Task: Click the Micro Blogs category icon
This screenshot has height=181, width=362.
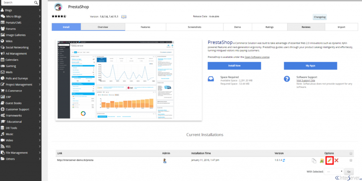Action: pyautogui.click(x=3, y=16)
